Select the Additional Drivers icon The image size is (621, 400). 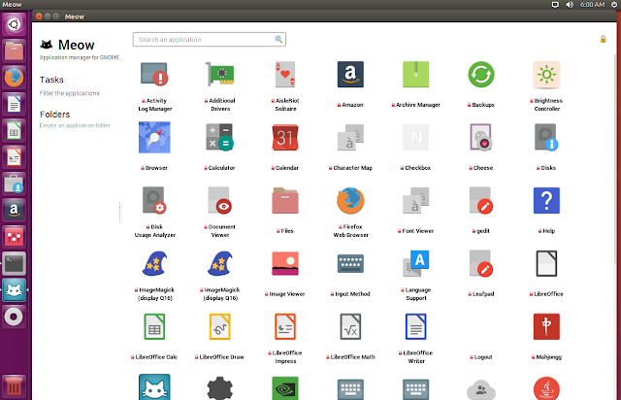tap(220, 74)
